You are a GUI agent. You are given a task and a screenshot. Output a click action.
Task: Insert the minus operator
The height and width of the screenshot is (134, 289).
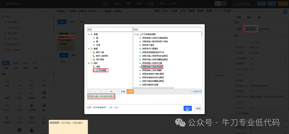point(95,91)
